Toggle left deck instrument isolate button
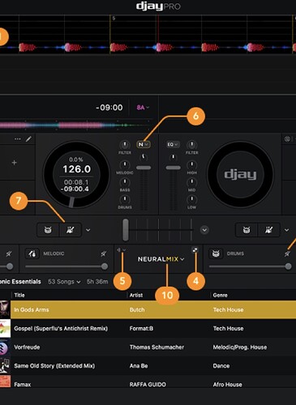Image resolution: width=296 pixels, height=405 pixels. pos(71,230)
